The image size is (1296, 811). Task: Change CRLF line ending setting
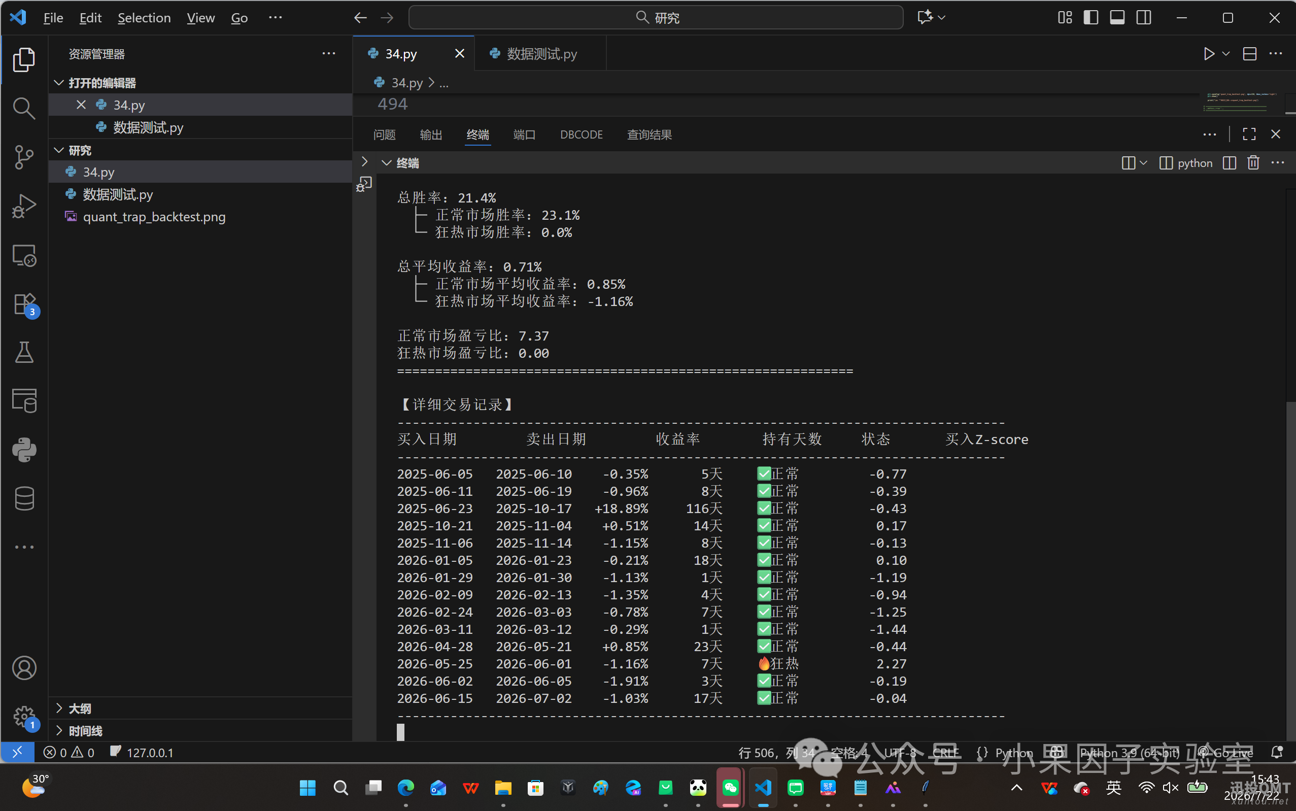pyautogui.click(x=946, y=752)
